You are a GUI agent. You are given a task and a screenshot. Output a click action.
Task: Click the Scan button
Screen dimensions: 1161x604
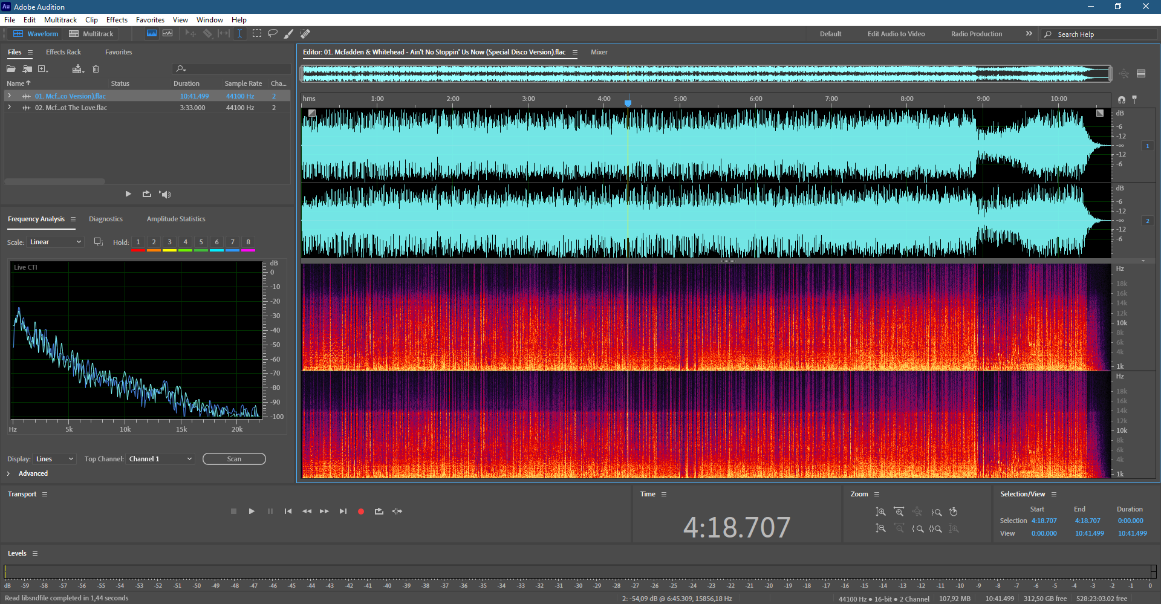[234, 459]
